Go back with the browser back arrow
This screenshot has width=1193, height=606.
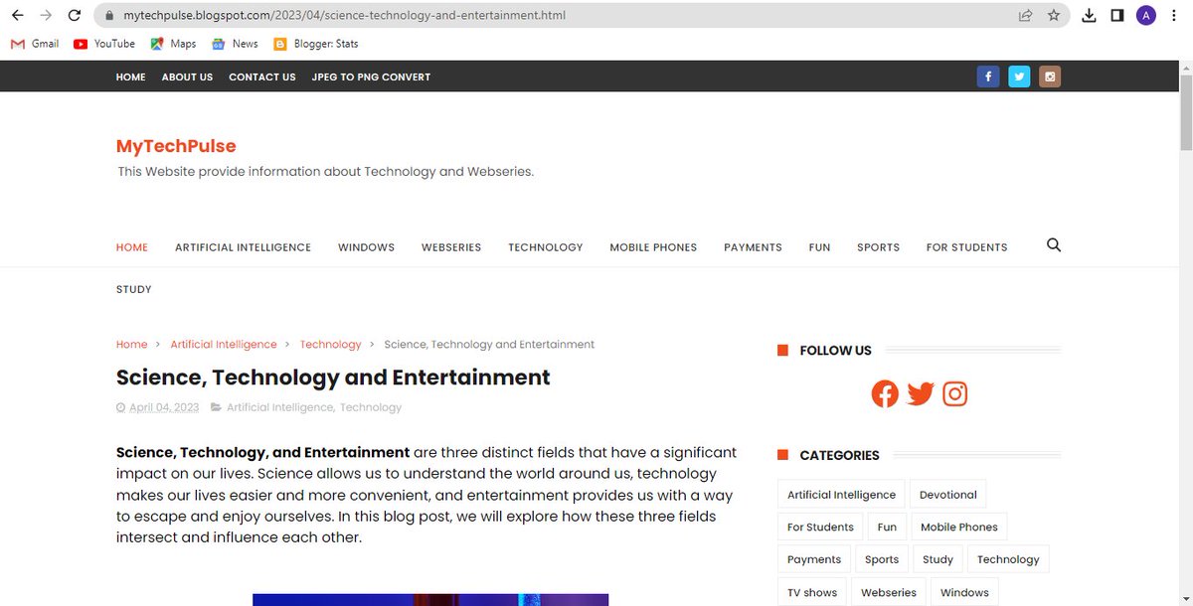[17, 16]
